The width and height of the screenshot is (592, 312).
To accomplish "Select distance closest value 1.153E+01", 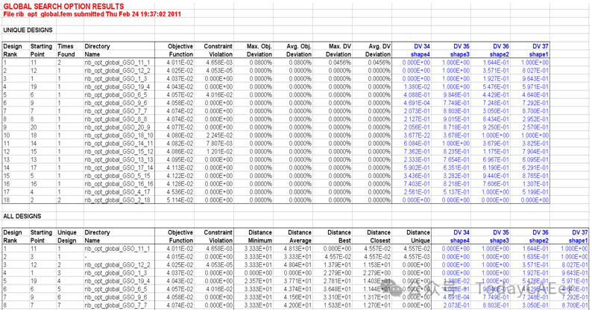I will [x=377, y=265].
